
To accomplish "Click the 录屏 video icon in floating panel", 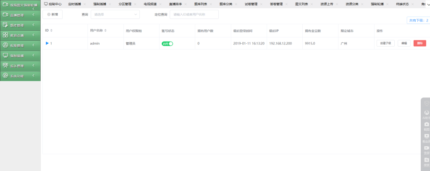I will 427,148.
